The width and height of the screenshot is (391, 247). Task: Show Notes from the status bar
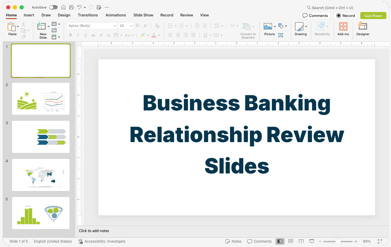[233, 241]
